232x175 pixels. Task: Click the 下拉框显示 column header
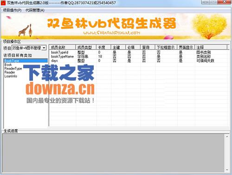pyautogui.click(x=166, y=47)
